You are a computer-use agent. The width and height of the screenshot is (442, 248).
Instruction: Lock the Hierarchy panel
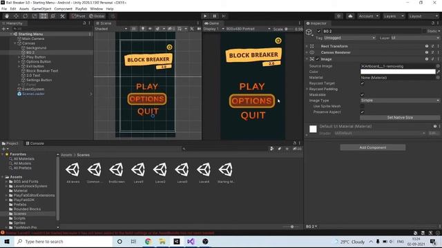84,23
